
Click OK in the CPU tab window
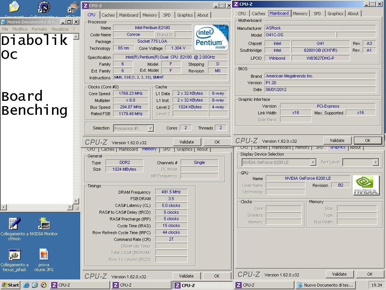coord(217,142)
